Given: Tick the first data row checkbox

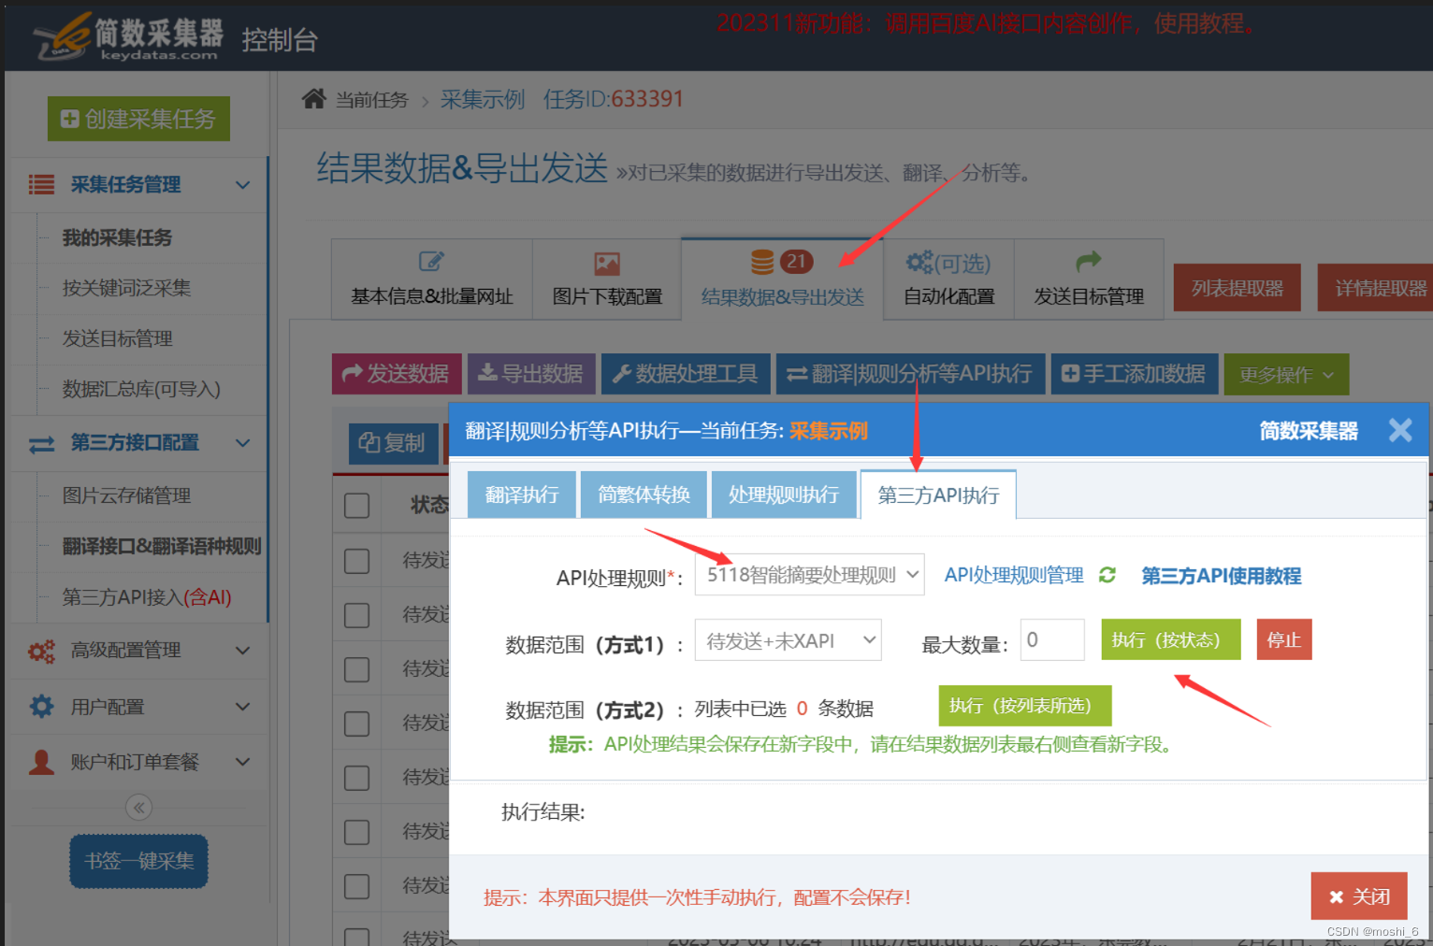Looking at the screenshot, I should [356, 560].
